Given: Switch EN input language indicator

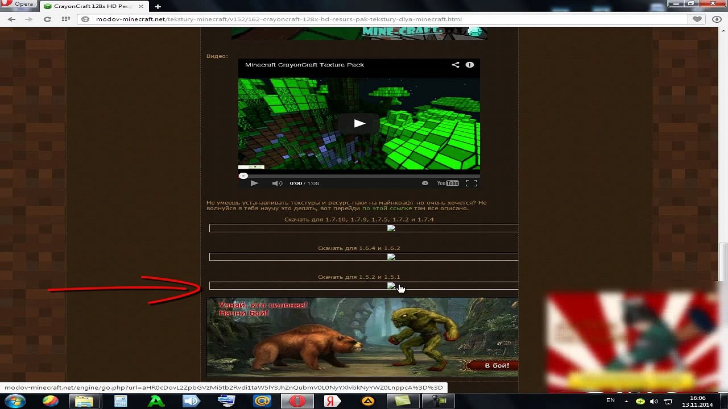Looking at the screenshot, I should tap(610, 400).
